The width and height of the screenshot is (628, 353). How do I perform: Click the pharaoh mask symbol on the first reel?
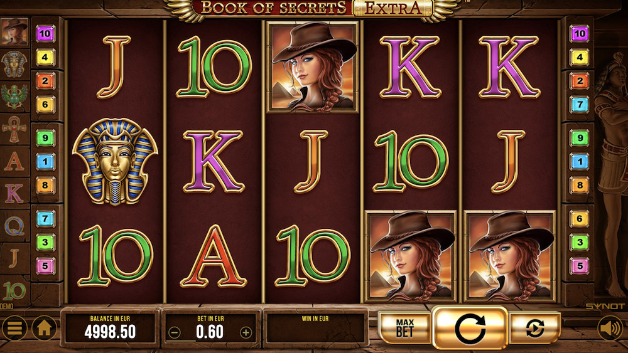click(115, 161)
